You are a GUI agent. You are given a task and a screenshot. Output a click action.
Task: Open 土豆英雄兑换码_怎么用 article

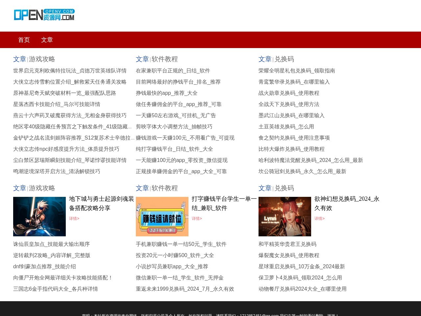click(286, 127)
